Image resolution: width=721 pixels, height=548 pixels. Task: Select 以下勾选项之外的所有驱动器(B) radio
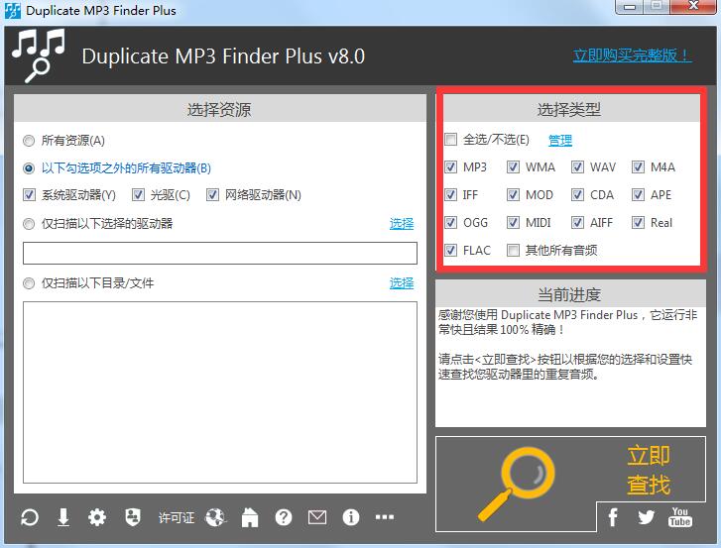[x=29, y=168]
